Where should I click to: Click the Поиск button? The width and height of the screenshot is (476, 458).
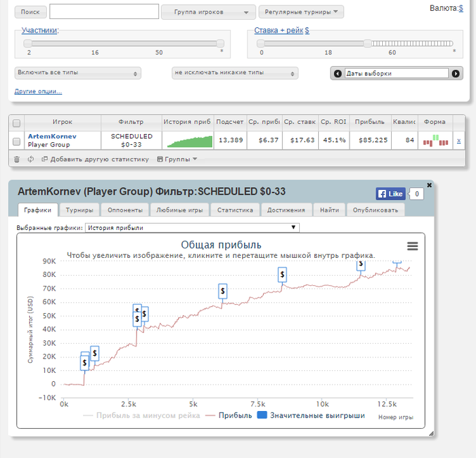click(31, 12)
